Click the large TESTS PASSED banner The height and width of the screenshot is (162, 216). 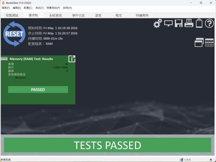[107, 145]
